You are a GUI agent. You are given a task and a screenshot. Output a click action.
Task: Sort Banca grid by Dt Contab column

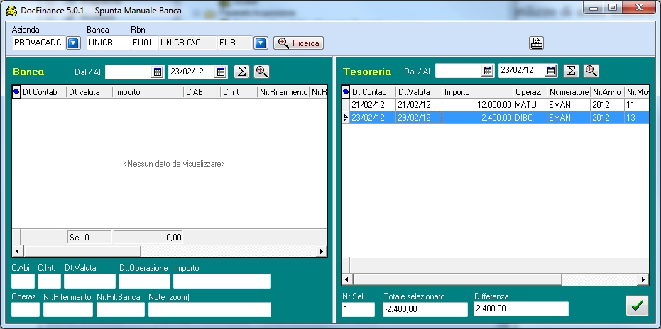click(x=43, y=92)
